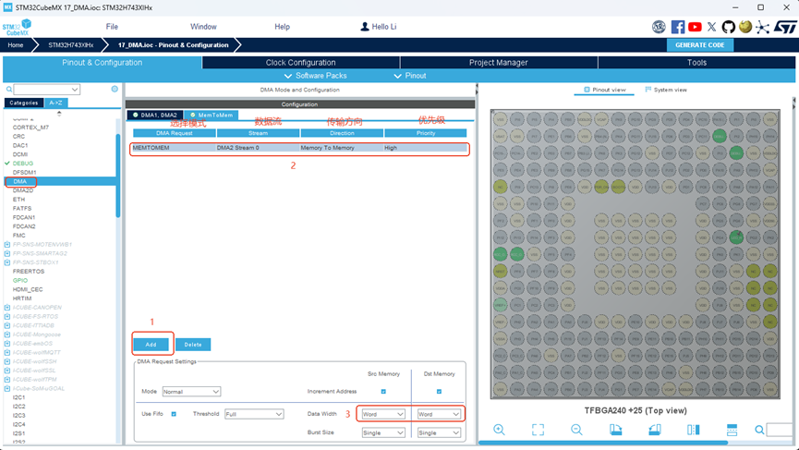Toggle the Use Fifo checkbox
The height and width of the screenshot is (450, 799).
pyautogui.click(x=174, y=414)
